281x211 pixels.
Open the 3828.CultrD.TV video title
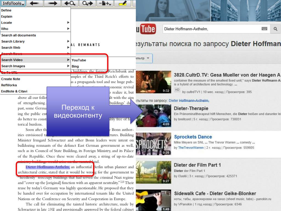pyautogui.click(x=227, y=75)
